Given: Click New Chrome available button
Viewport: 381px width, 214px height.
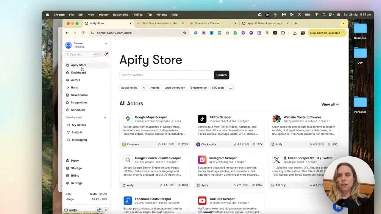Looking at the screenshot, I should coord(327,33).
